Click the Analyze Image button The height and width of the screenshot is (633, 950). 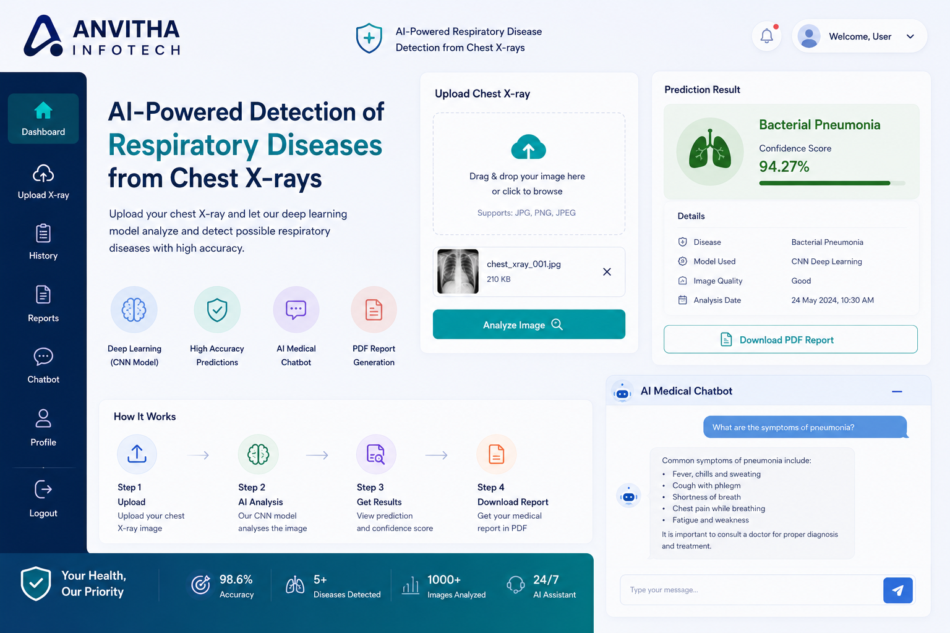pos(529,325)
